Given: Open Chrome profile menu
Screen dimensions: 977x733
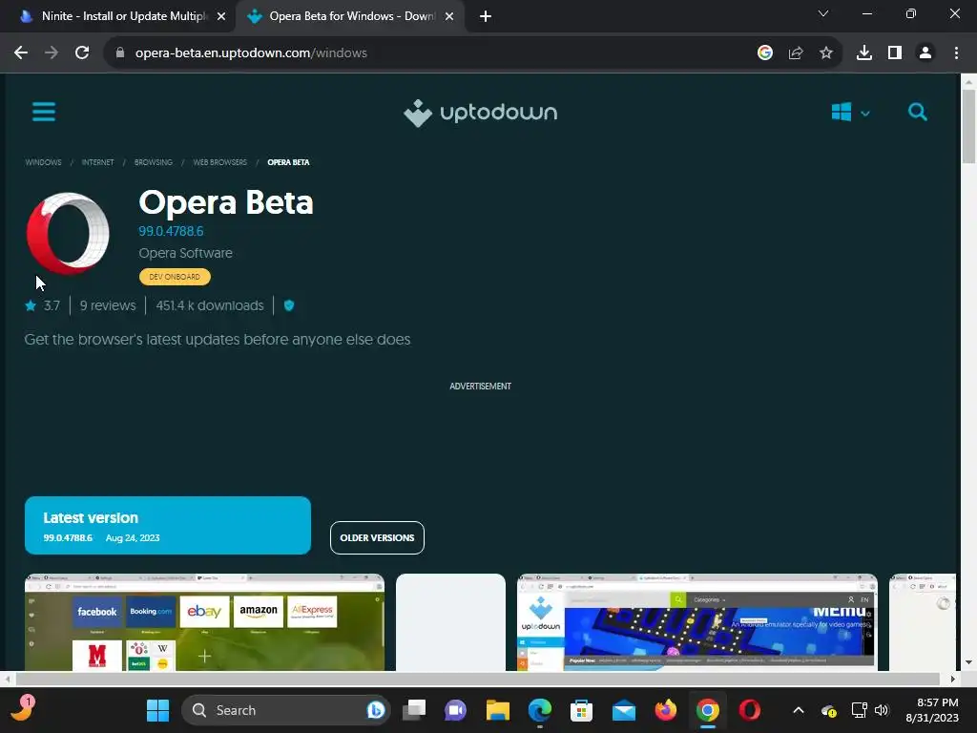Looking at the screenshot, I should (925, 53).
